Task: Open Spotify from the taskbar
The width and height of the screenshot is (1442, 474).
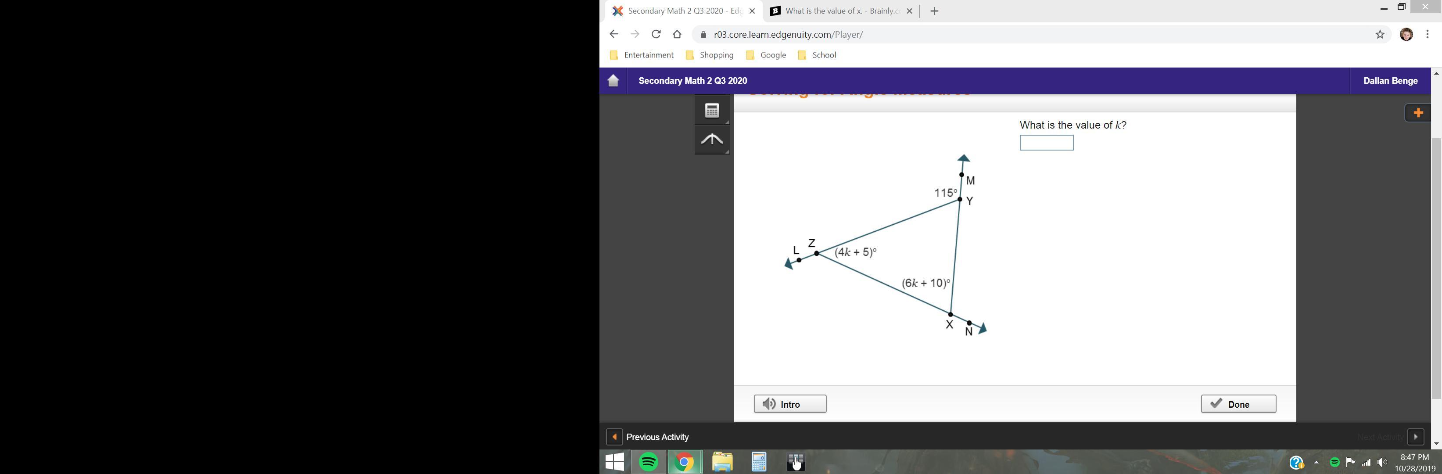Action: click(649, 462)
